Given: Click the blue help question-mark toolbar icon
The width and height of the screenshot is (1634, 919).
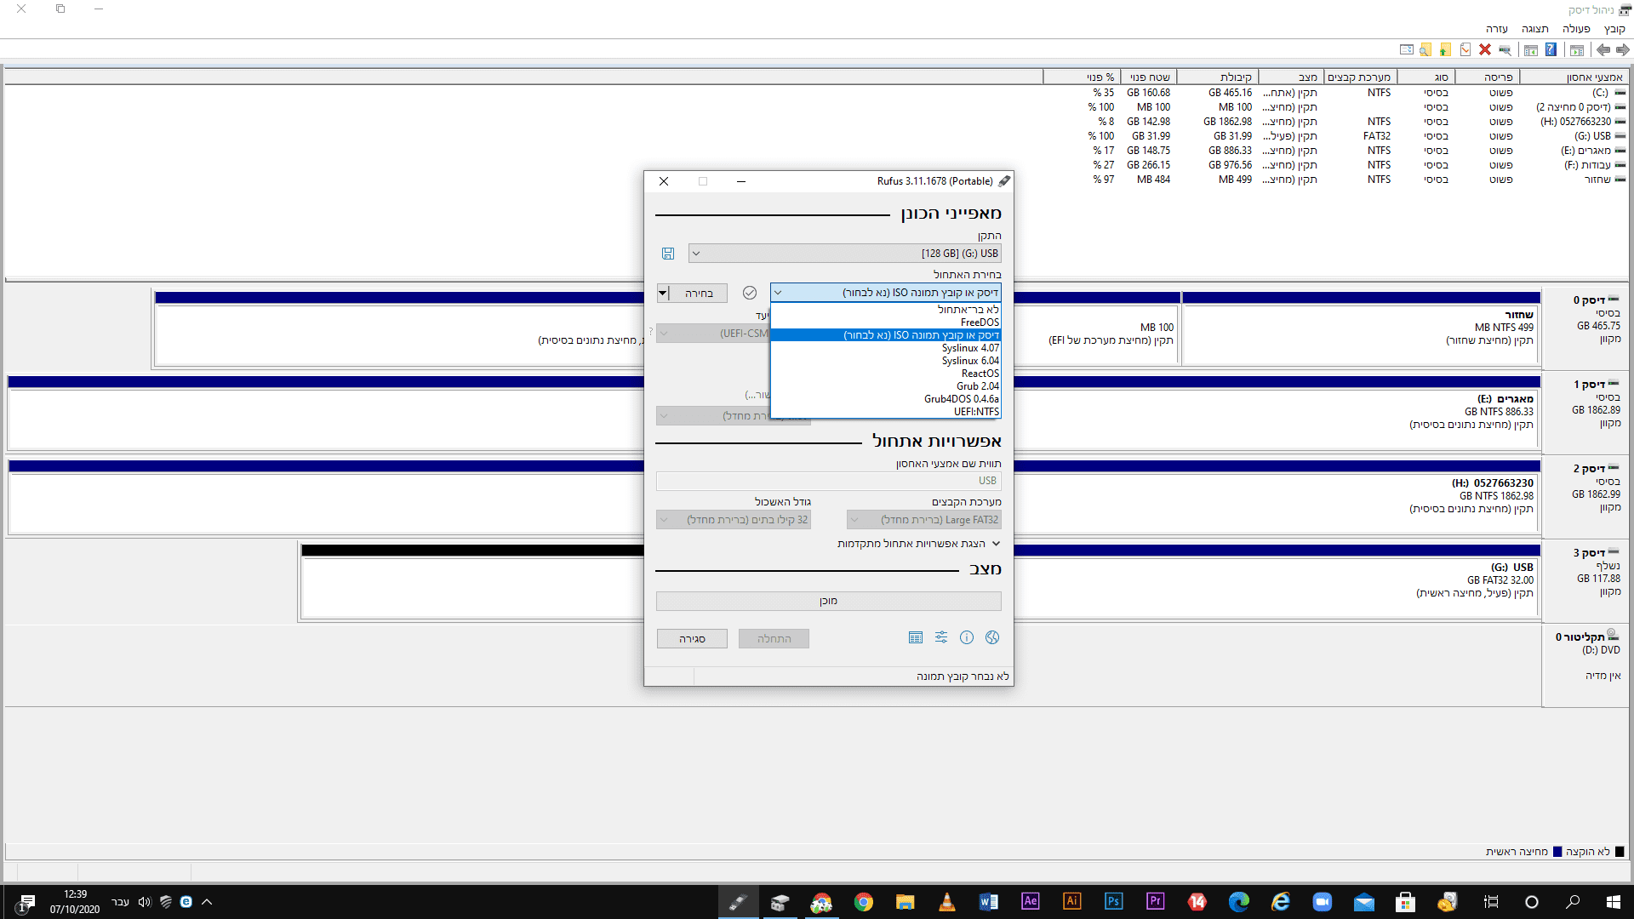Looking at the screenshot, I should click(x=1551, y=49).
